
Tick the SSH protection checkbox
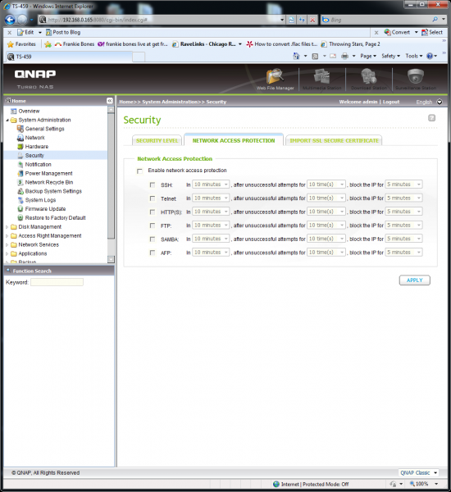153,184
